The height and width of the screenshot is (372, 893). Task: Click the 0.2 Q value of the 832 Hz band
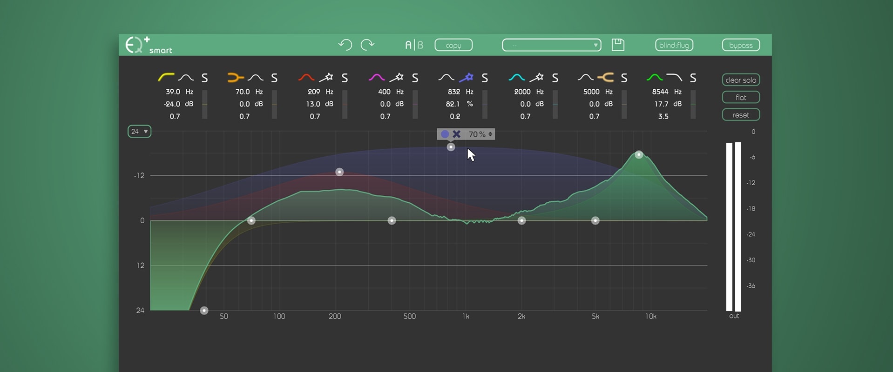(x=455, y=116)
